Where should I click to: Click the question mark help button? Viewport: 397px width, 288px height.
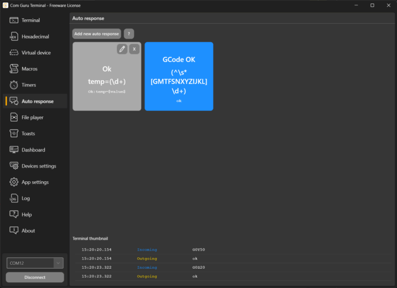coord(129,34)
